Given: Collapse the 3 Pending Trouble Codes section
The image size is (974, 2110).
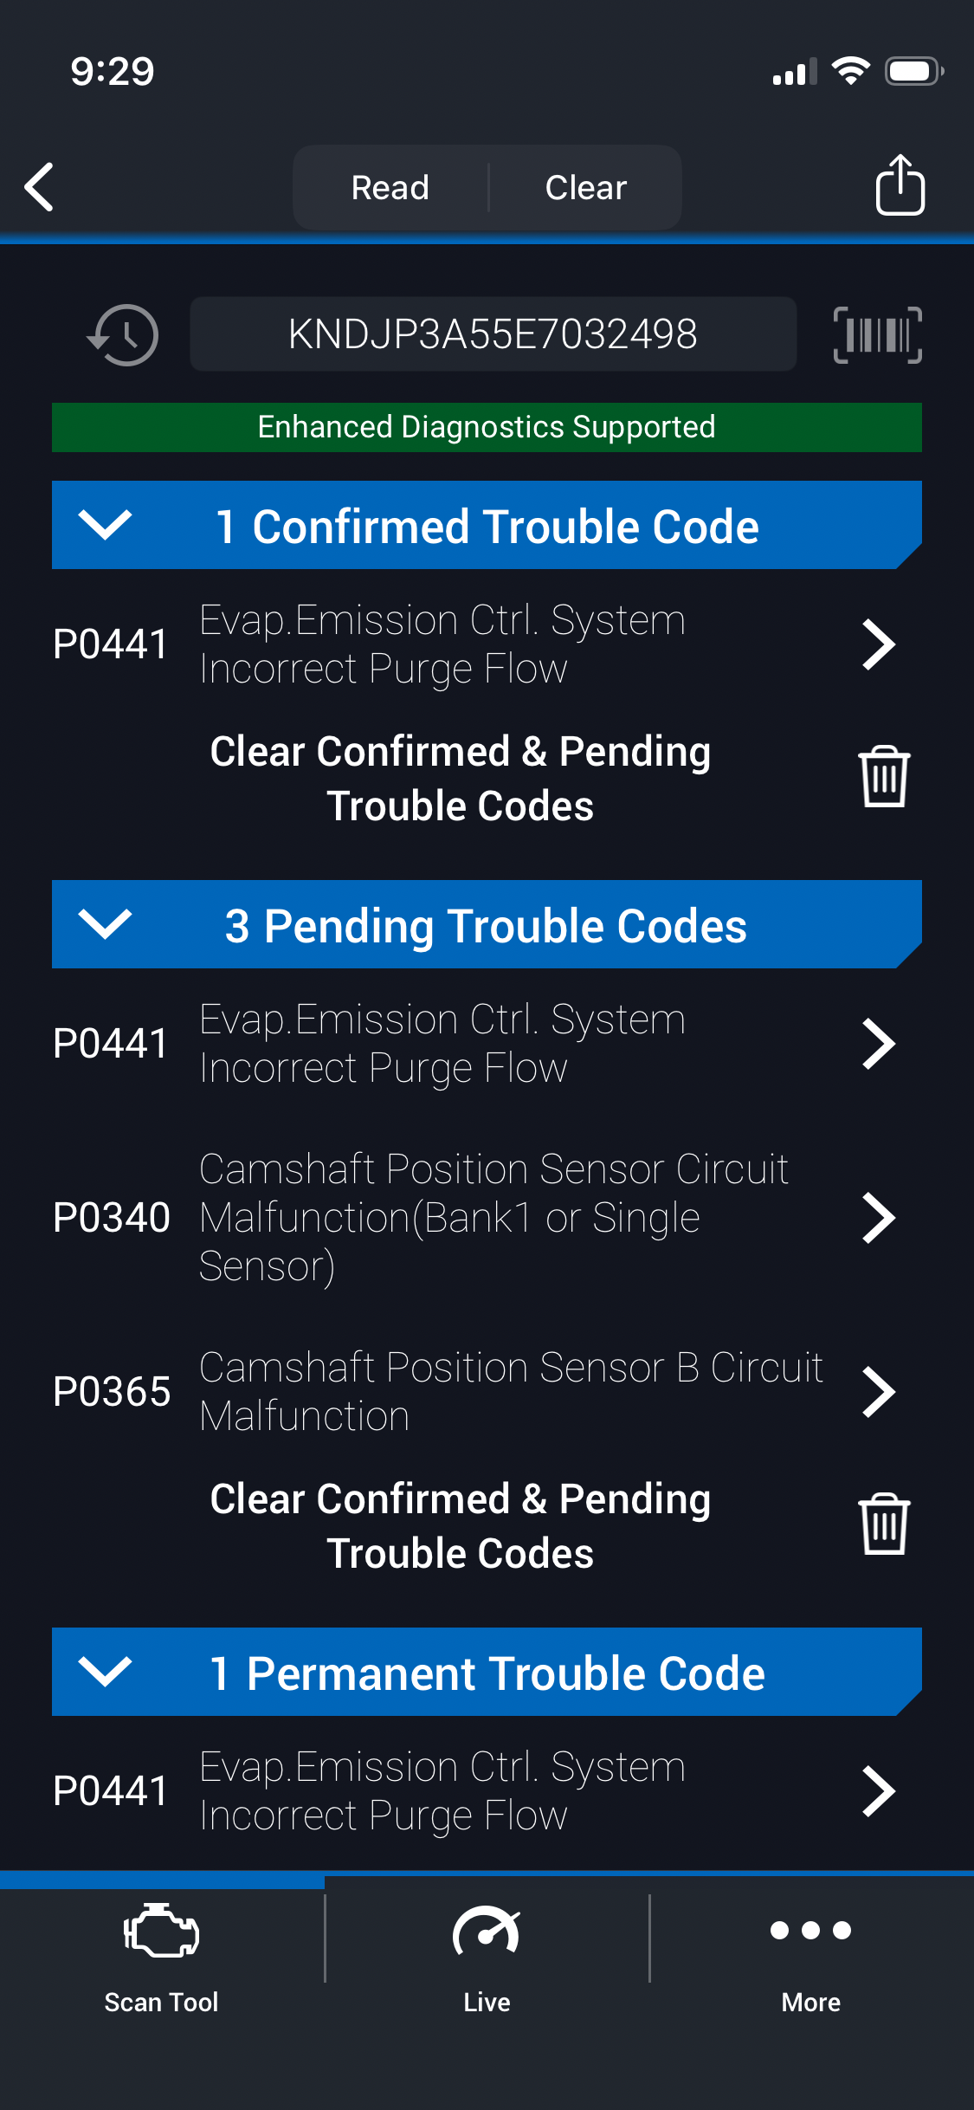Looking at the screenshot, I should point(105,924).
